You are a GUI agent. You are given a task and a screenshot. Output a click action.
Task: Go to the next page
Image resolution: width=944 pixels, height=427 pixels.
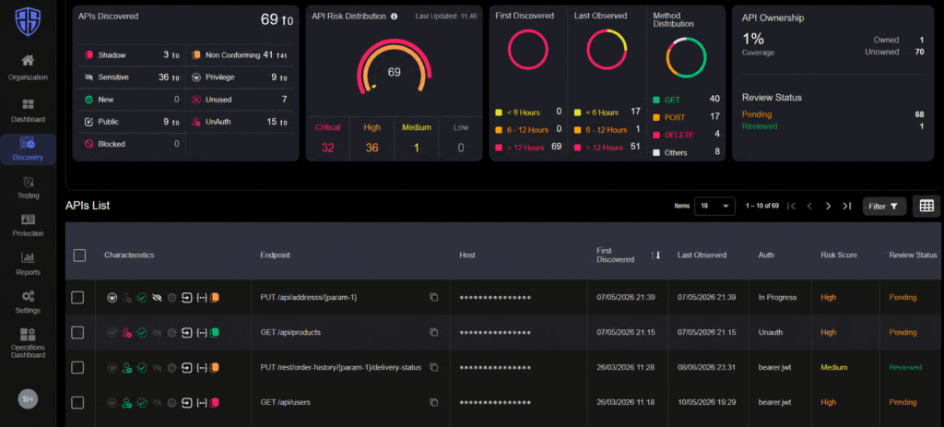point(829,206)
